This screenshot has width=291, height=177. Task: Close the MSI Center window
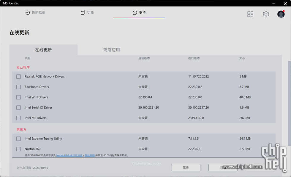click(285, 4)
